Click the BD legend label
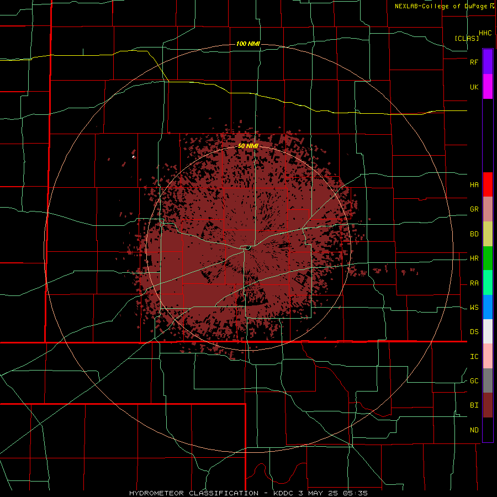This screenshot has width=497, height=497. (x=474, y=234)
